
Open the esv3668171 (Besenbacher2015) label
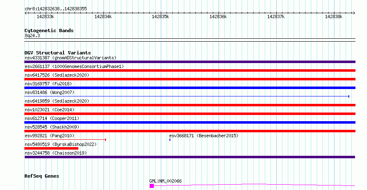pos(204,136)
